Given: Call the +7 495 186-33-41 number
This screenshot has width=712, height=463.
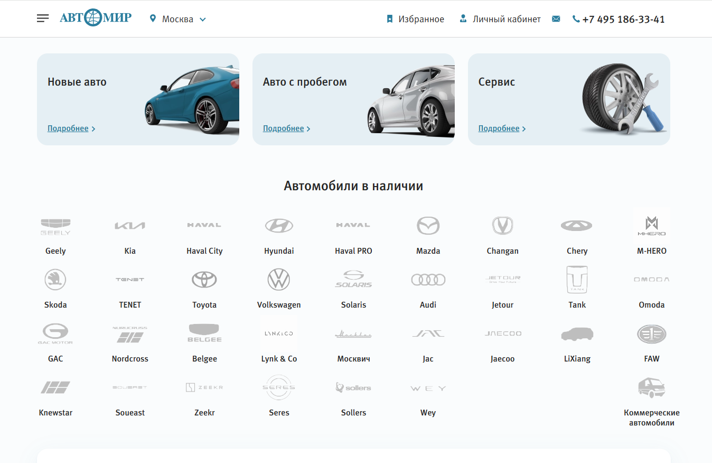Looking at the screenshot, I should pos(619,20).
